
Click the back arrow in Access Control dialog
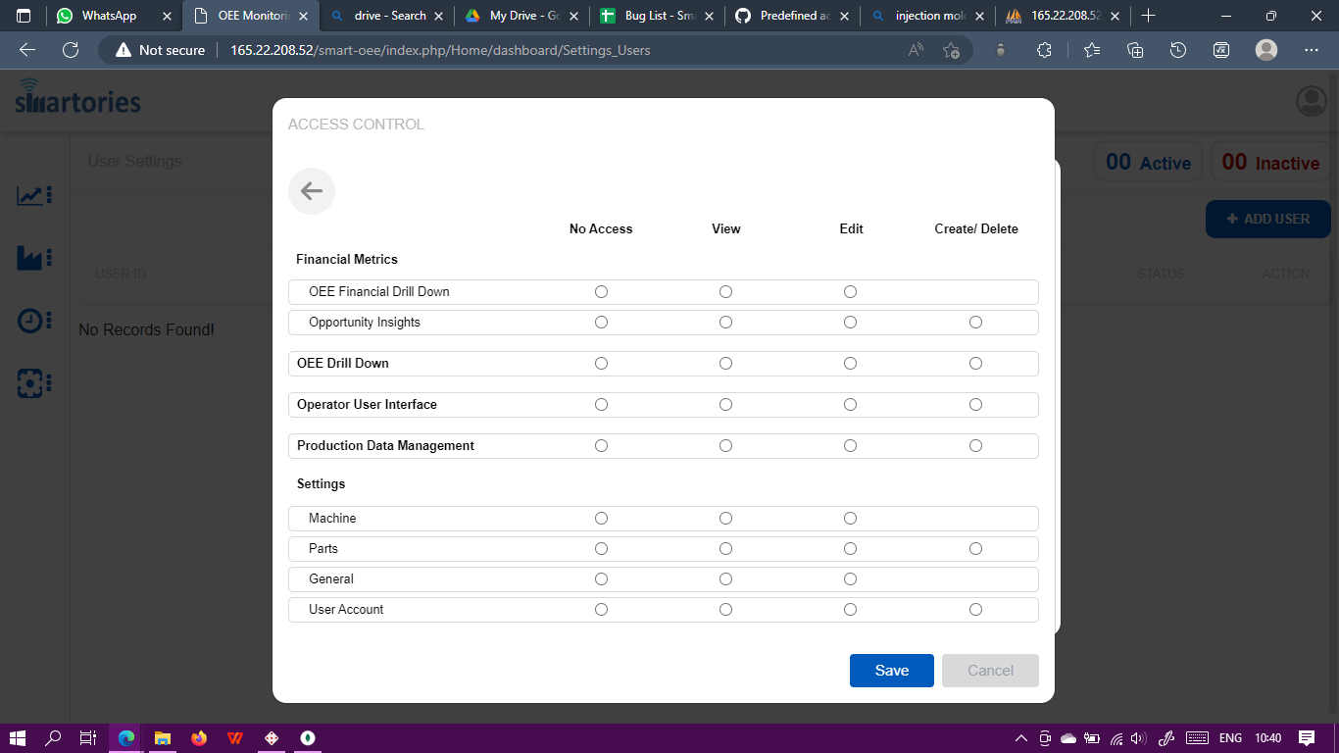[311, 191]
